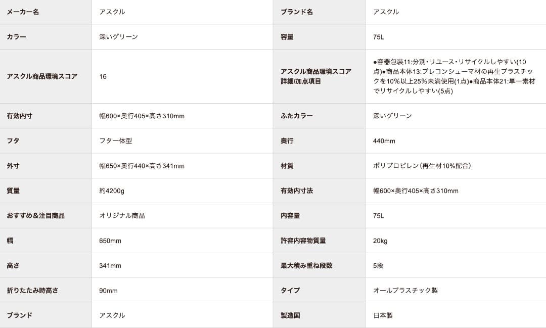Click 深いグリーン value beside ふたカラー
This screenshot has width=546, height=328.
click(x=392, y=116)
